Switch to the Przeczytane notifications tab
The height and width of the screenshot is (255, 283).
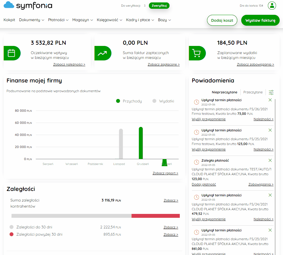pos(253,92)
